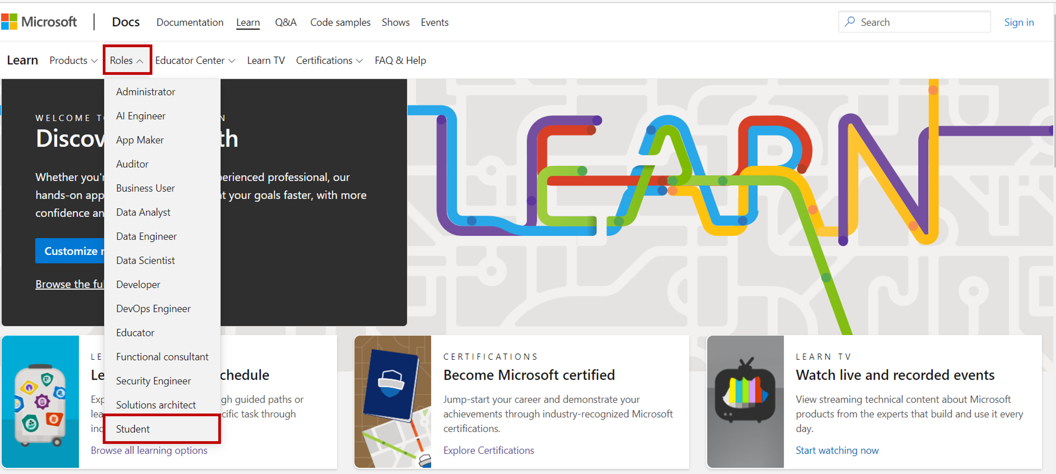The image size is (1056, 474).
Task: Expand the Products dropdown
Action: 73,60
